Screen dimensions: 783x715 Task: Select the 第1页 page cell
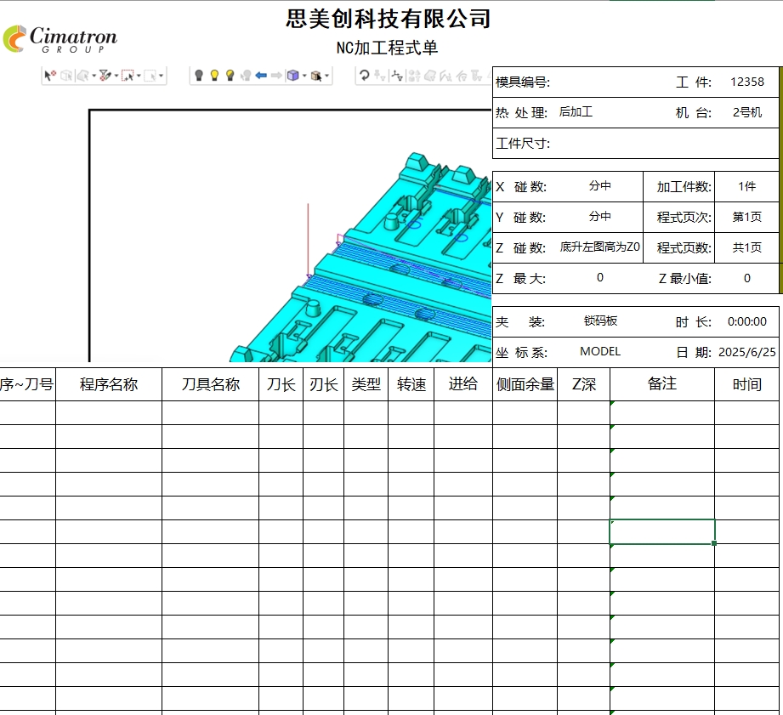[747, 217]
